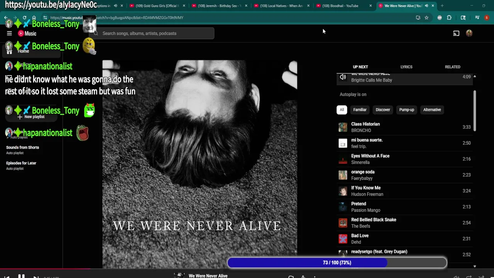Mute the We Were Never Alive tab
Screen dimensions: 494x278
click(x=426, y=6)
